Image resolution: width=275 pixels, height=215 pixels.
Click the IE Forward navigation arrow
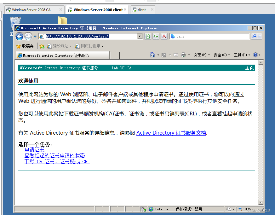tap(28, 37)
